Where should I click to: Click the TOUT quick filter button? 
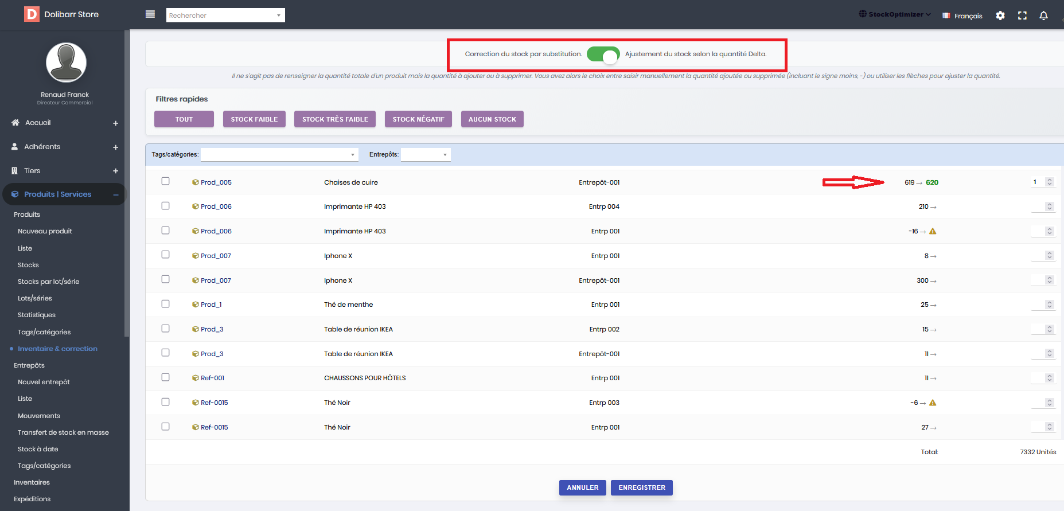(x=184, y=119)
